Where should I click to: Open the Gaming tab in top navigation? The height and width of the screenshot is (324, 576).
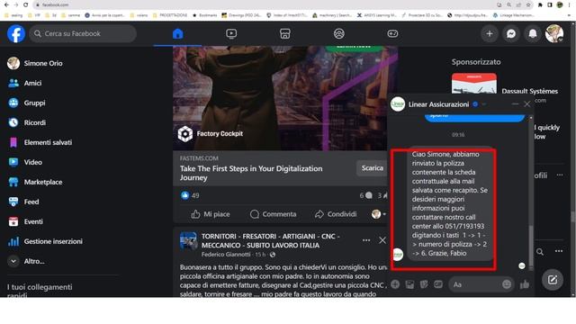[x=392, y=34]
